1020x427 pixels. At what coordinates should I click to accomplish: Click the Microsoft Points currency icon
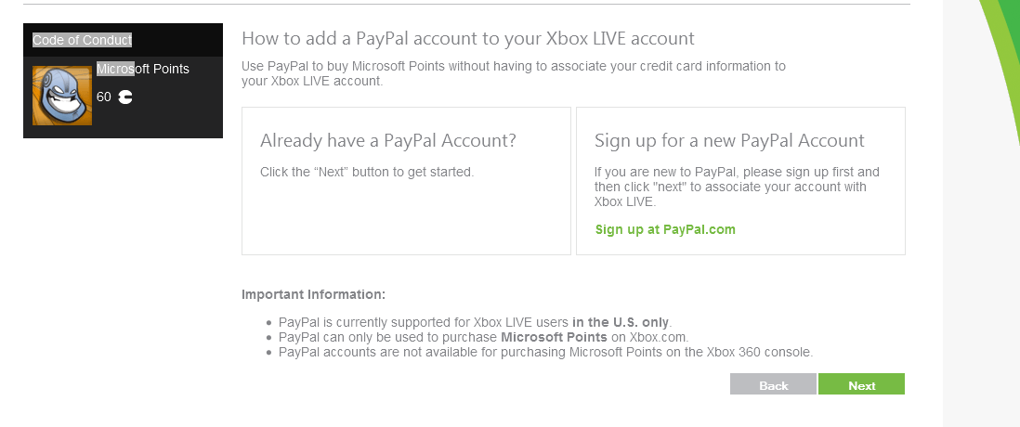[125, 97]
